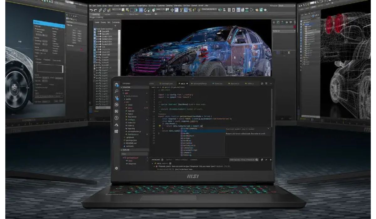Viewport: 376px width, 219px height.
Task: Click Undo in the 3ds Max main toolbar
Action: tap(91, 10)
